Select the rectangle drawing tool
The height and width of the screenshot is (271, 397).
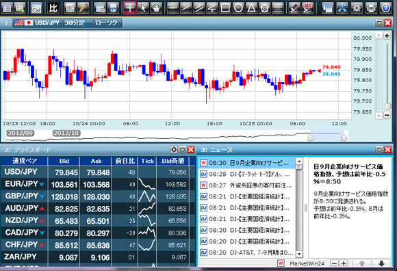click(225, 8)
